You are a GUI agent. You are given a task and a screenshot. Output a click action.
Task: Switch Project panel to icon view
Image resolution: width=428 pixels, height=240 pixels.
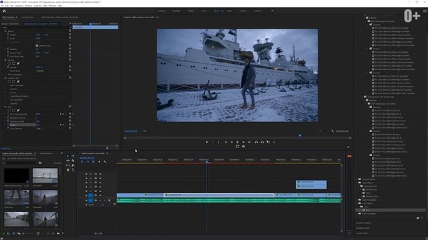coord(13,233)
